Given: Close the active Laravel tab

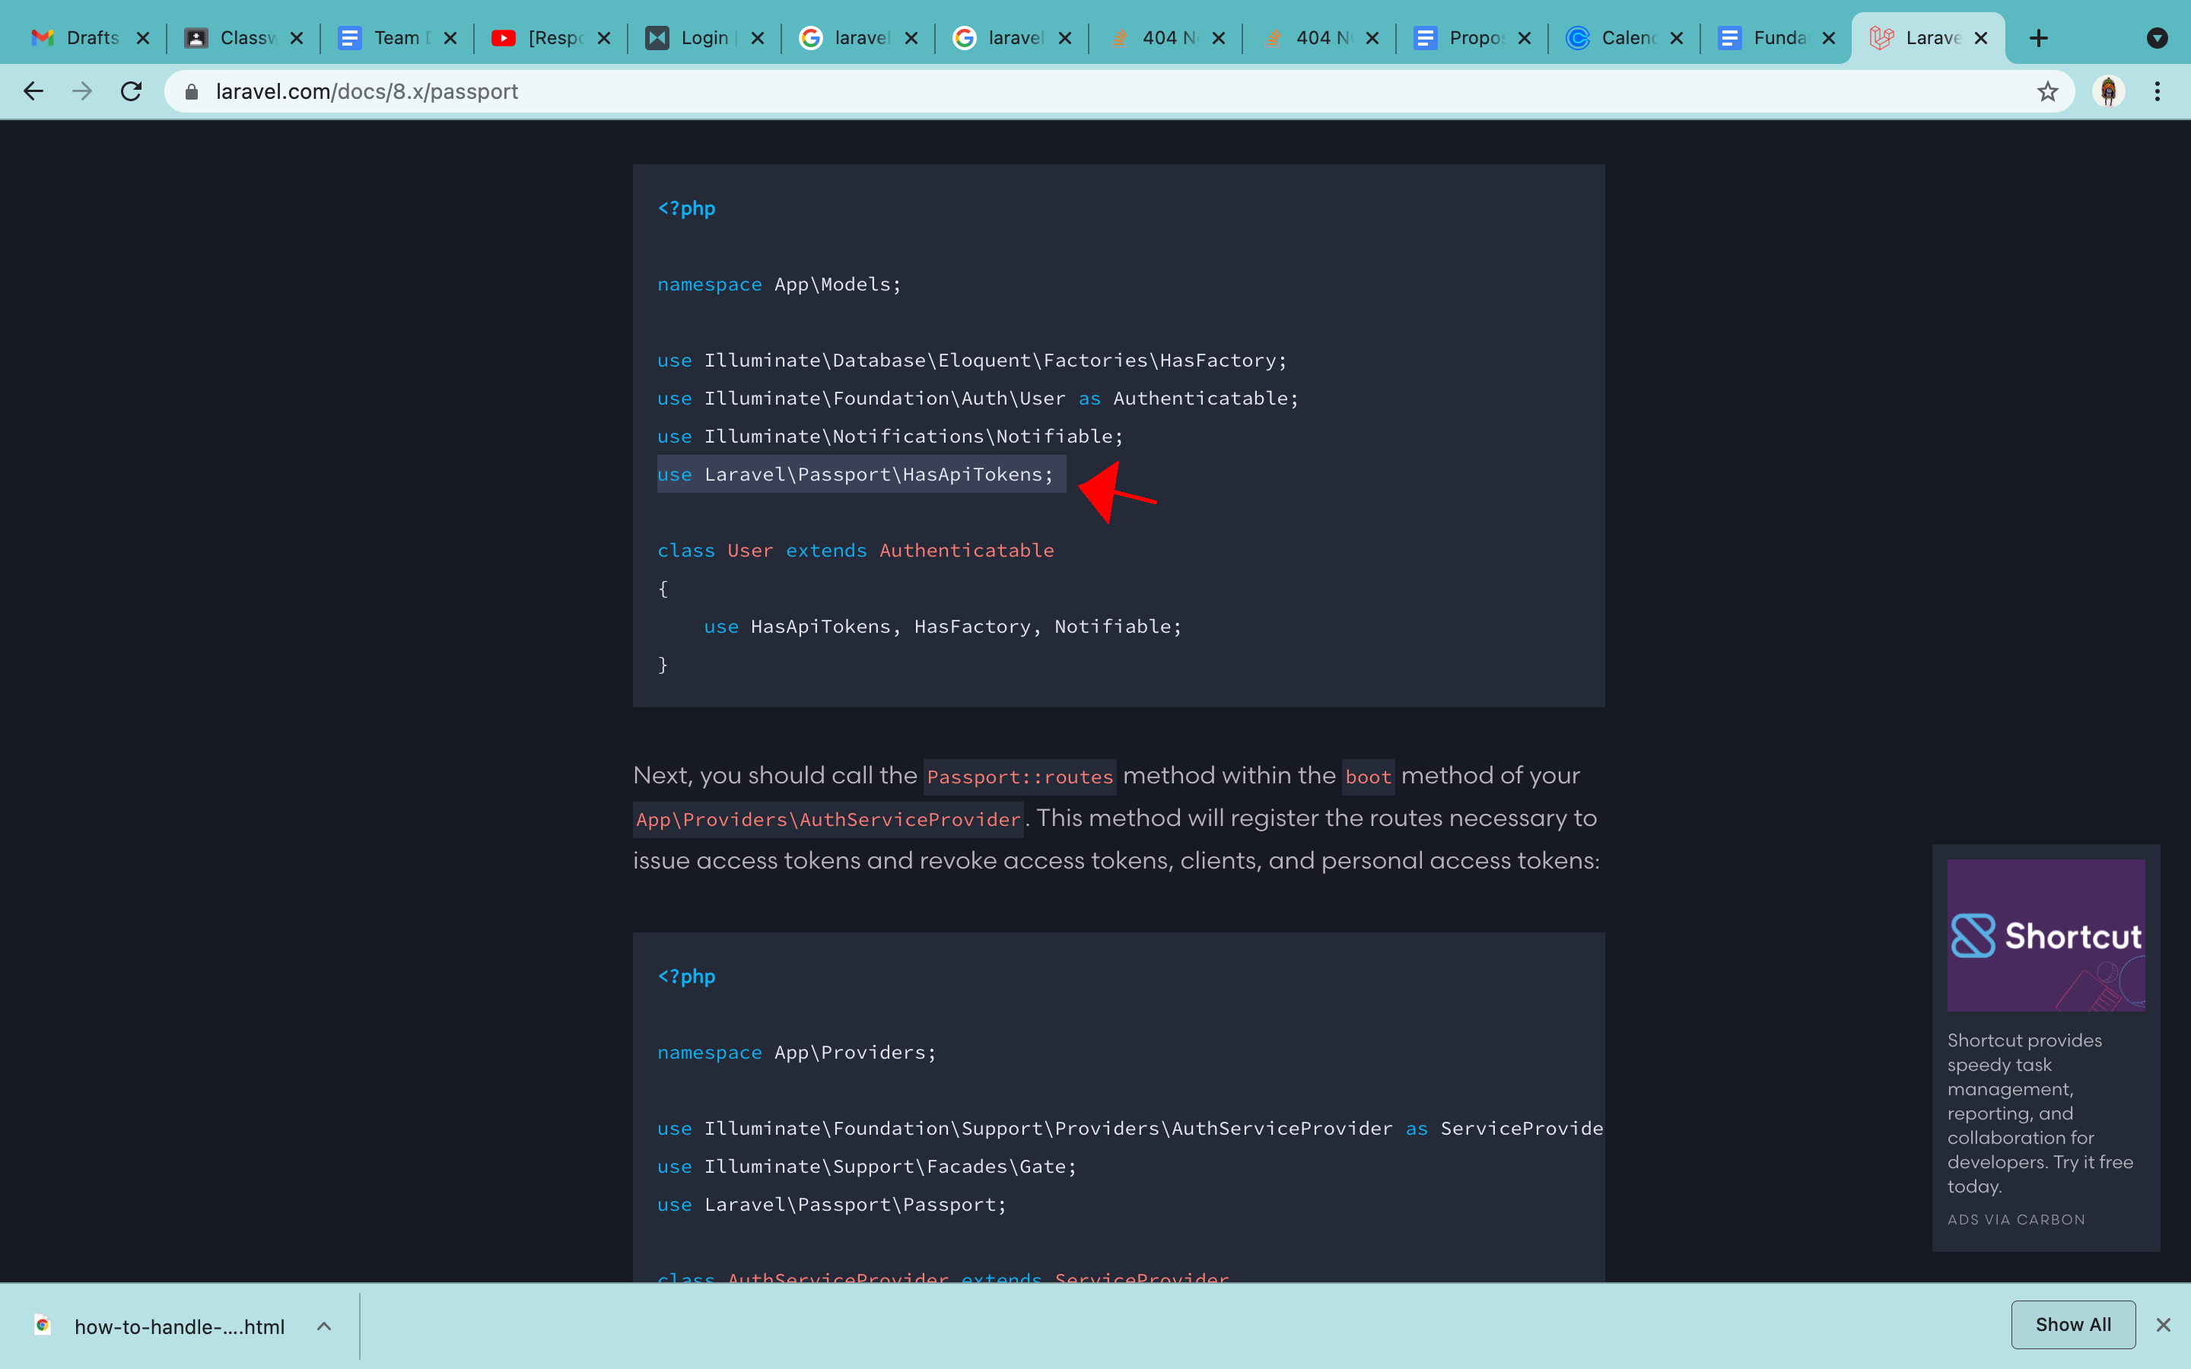Looking at the screenshot, I should [1981, 38].
